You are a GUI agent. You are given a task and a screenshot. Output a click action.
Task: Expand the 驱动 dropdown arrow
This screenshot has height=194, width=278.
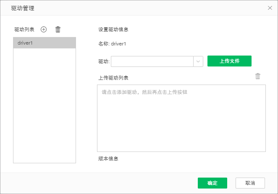pyautogui.click(x=198, y=61)
